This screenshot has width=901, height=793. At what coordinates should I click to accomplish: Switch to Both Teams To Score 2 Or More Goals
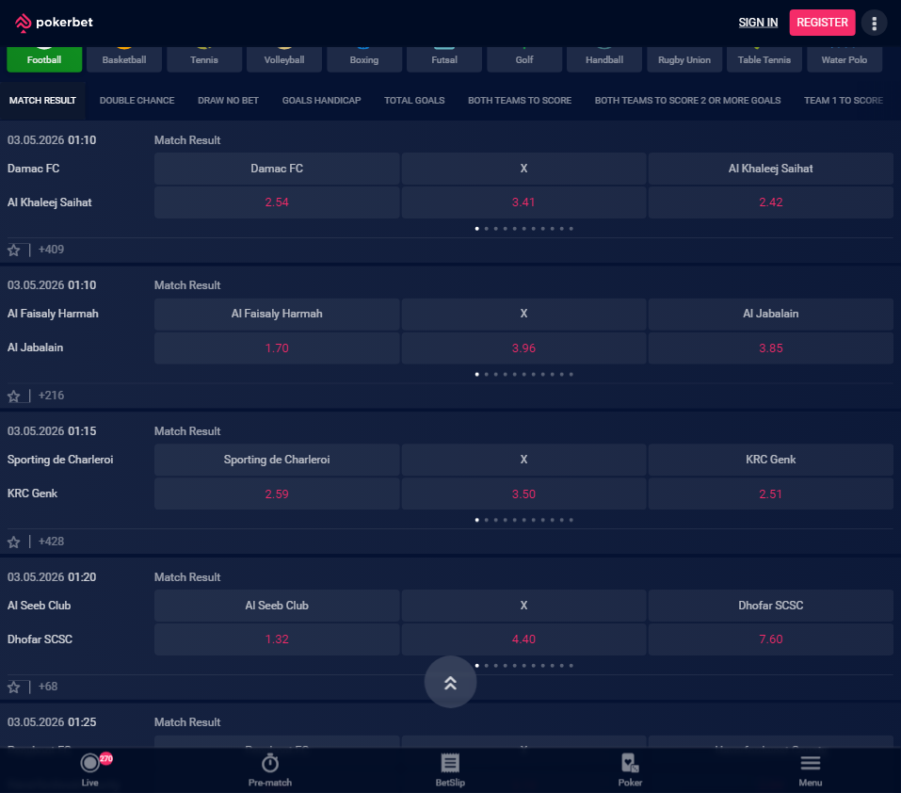pos(687,101)
